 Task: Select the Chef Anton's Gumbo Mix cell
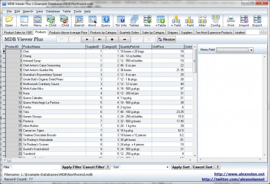point(54,70)
